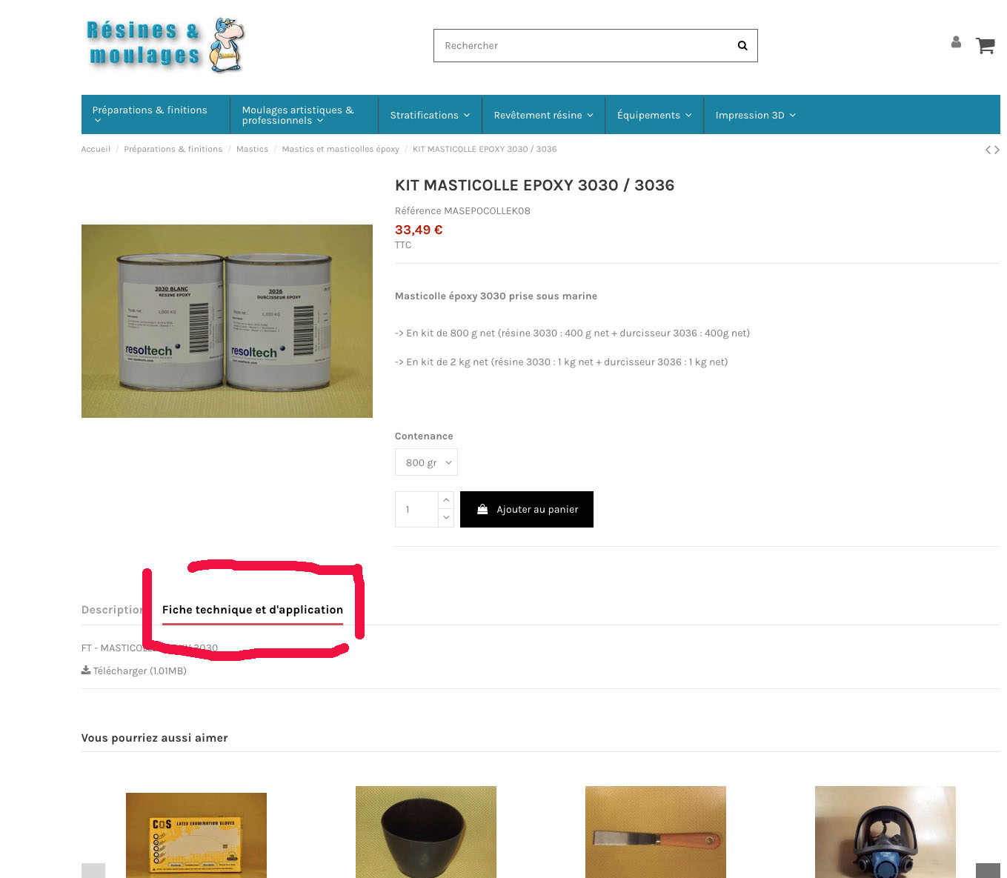The width and height of the screenshot is (1007, 878).
Task: Open the shopping cart icon
Action: pyautogui.click(x=985, y=45)
